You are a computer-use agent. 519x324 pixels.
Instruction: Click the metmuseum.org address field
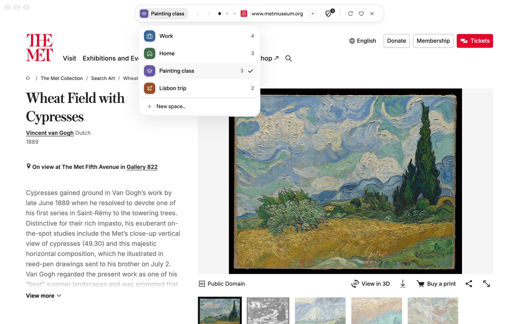coord(277,14)
